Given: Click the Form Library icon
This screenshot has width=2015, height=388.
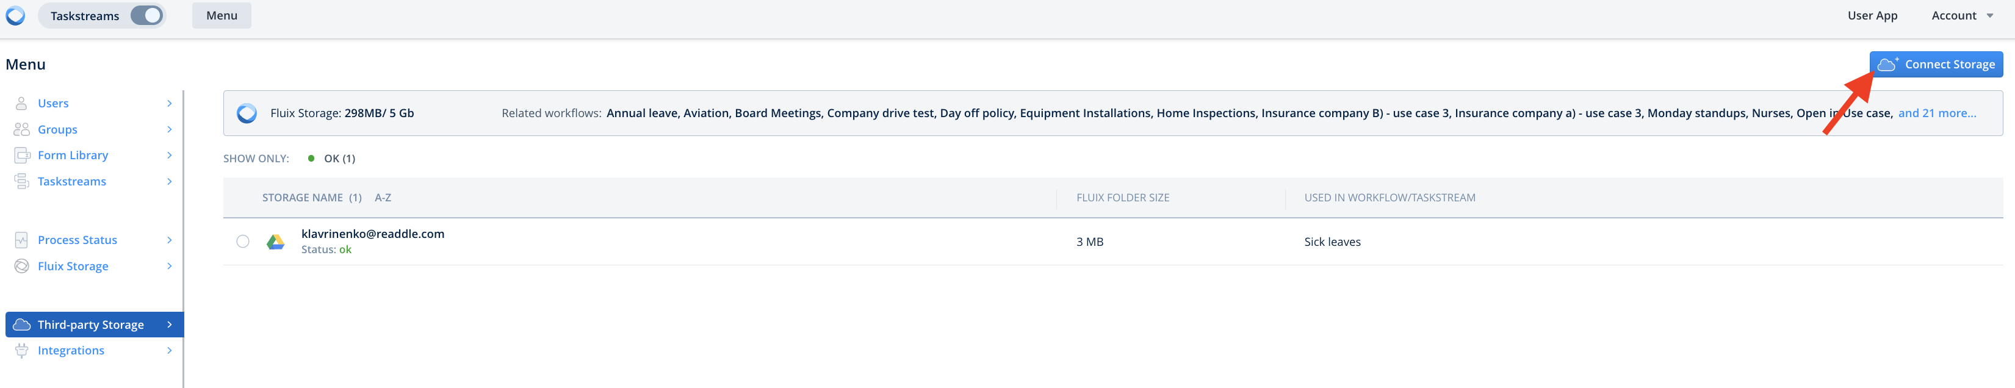Looking at the screenshot, I should [21, 156].
